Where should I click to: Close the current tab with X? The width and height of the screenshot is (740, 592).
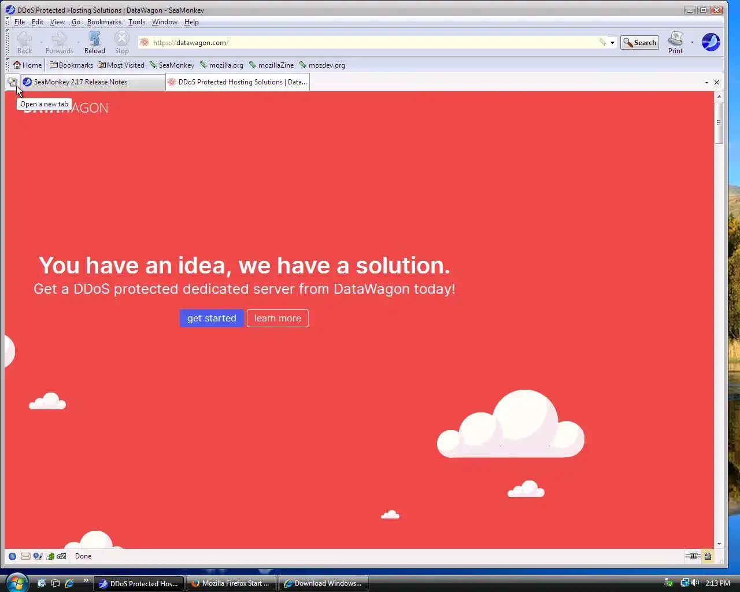point(717,83)
